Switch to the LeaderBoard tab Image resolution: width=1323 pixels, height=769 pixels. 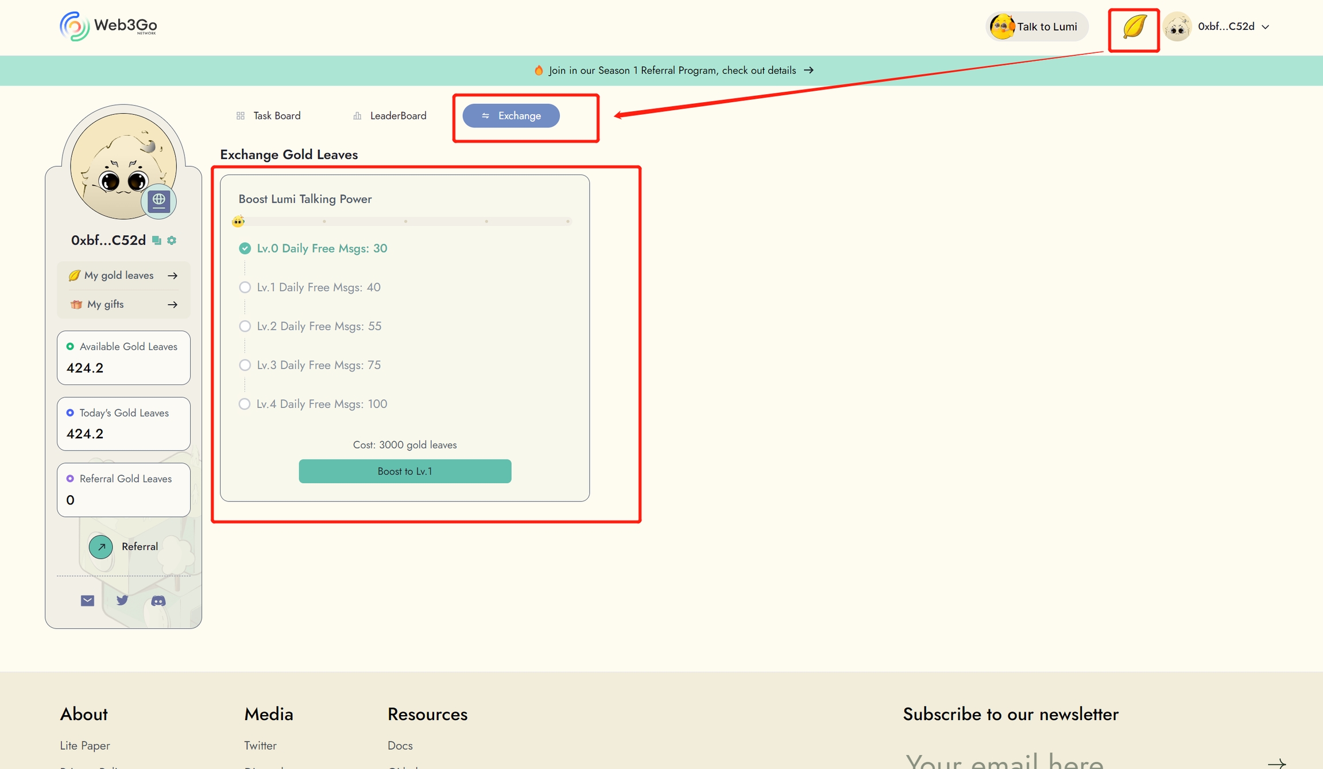click(x=390, y=116)
